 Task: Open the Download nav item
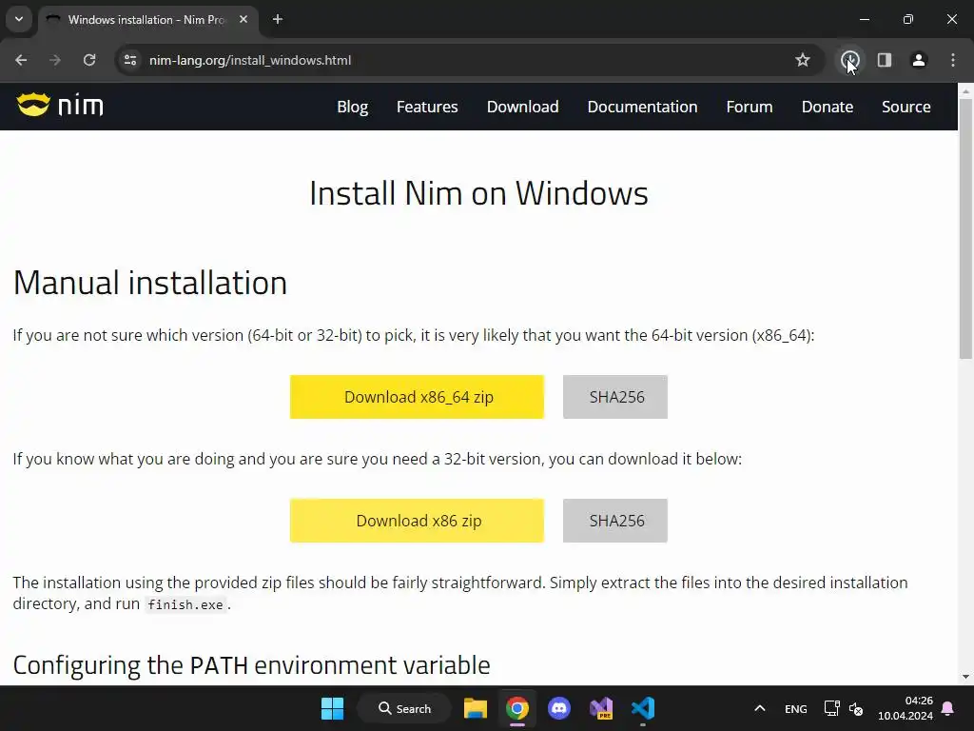[x=522, y=107]
